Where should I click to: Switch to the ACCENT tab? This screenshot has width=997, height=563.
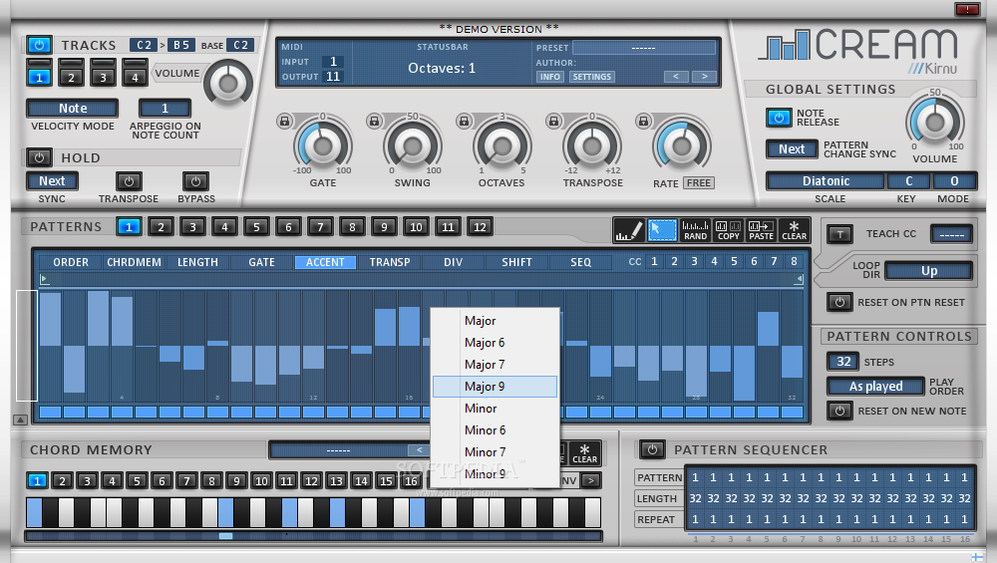(x=325, y=262)
